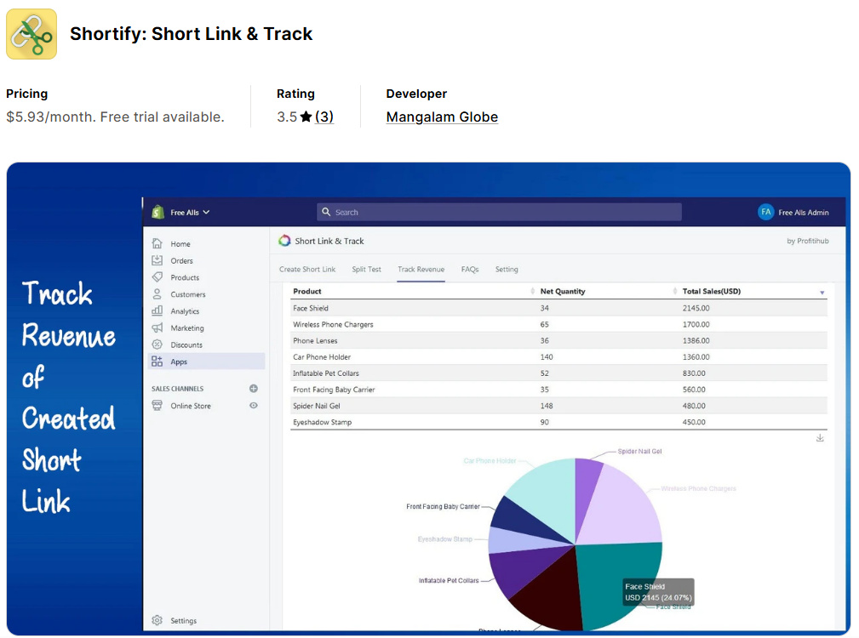Click the Shopify bag logo icon
This screenshot has height=638, width=859.
point(157,213)
